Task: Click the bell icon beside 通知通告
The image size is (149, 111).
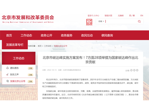Action: tap(7, 68)
